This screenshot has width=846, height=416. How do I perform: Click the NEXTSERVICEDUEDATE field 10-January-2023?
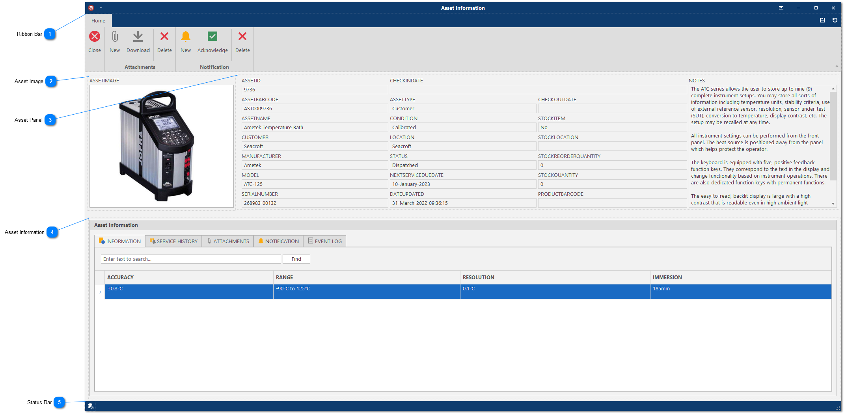coord(463,184)
